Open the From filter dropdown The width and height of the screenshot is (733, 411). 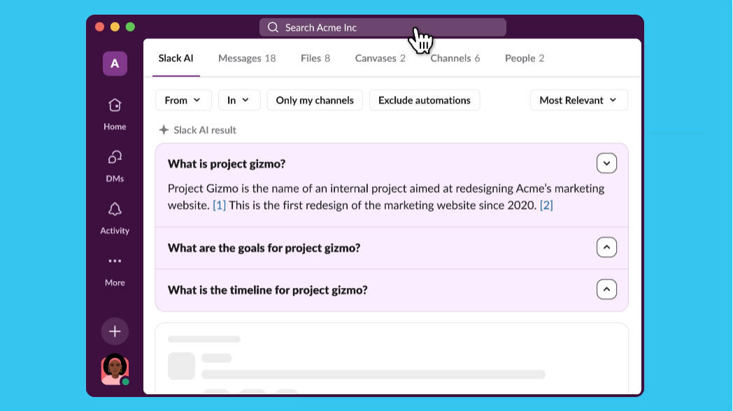click(x=183, y=100)
